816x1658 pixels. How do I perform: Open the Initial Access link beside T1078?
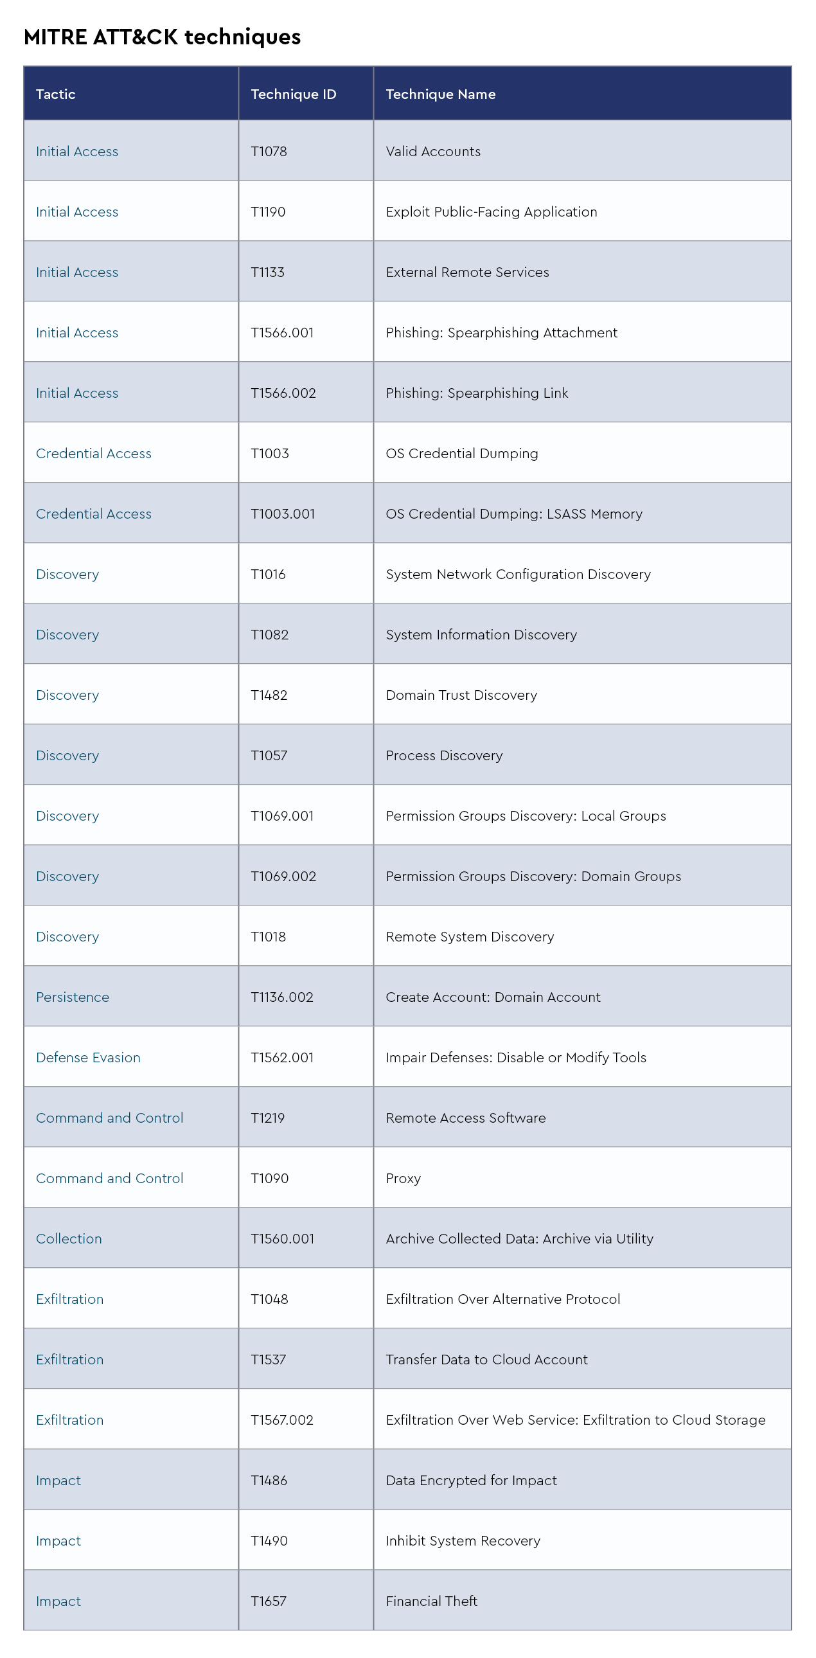[x=76, y=151]
